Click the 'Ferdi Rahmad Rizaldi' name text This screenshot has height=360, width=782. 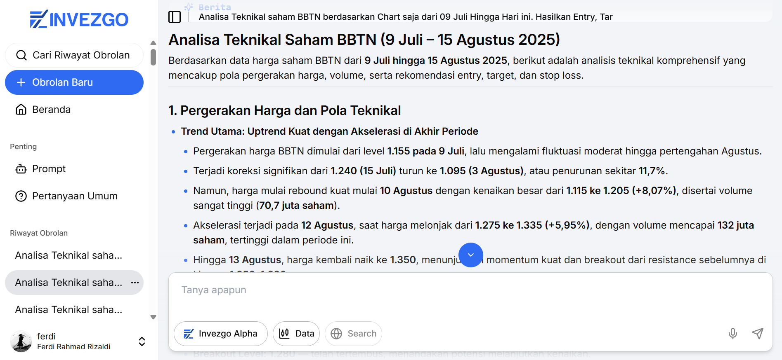pyautogui.click(x=73, y=347)
